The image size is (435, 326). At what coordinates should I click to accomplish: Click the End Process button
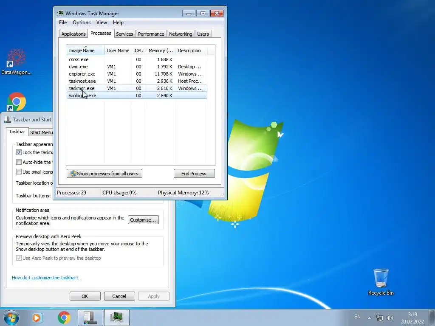coord(194,174)
